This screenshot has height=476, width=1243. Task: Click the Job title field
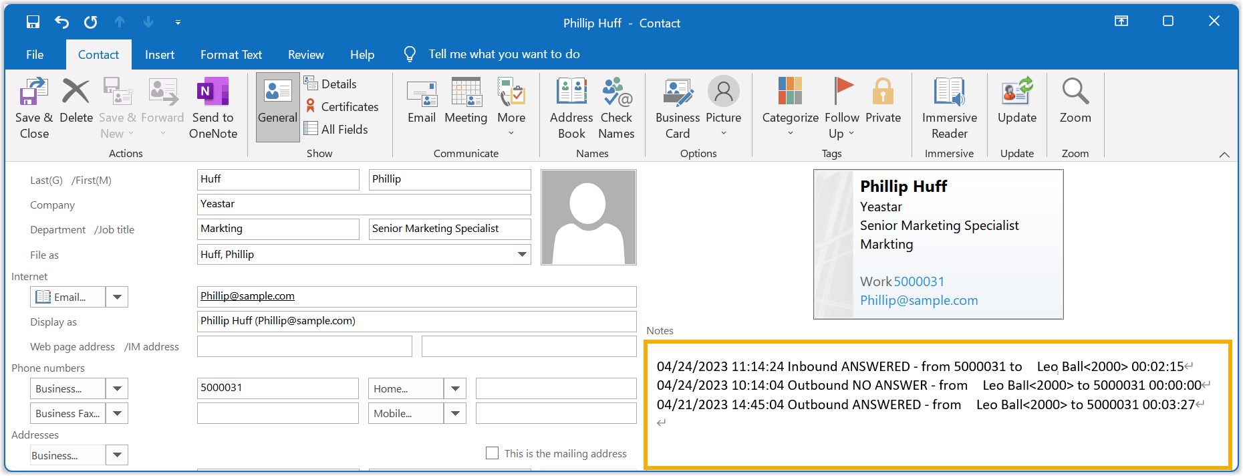(x=450, y=229)
